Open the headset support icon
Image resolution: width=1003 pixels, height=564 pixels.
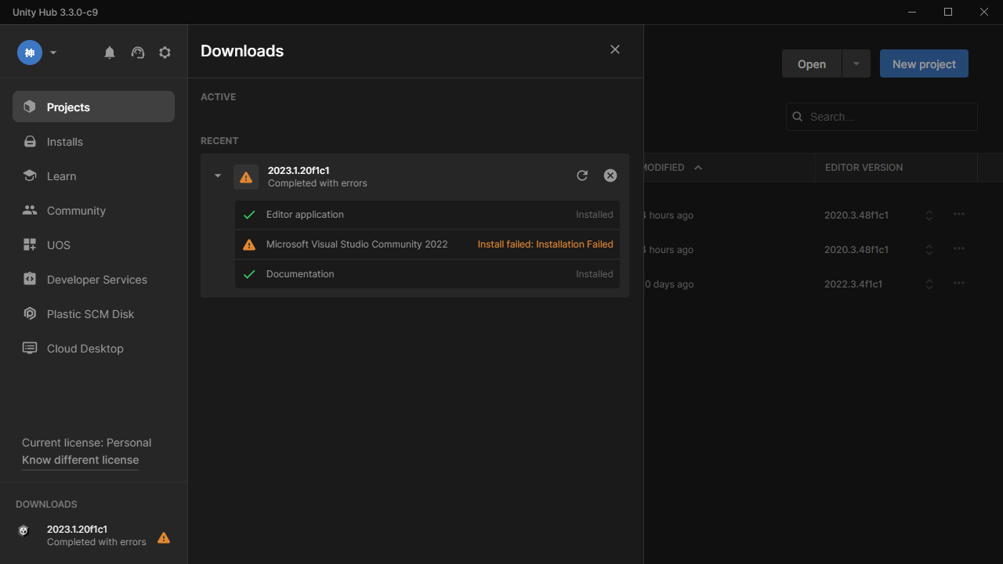(x=138, y=52)
